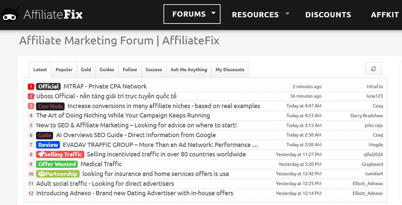Open Introducing Adnexo Dating Advertiser thread

(135, 193)
